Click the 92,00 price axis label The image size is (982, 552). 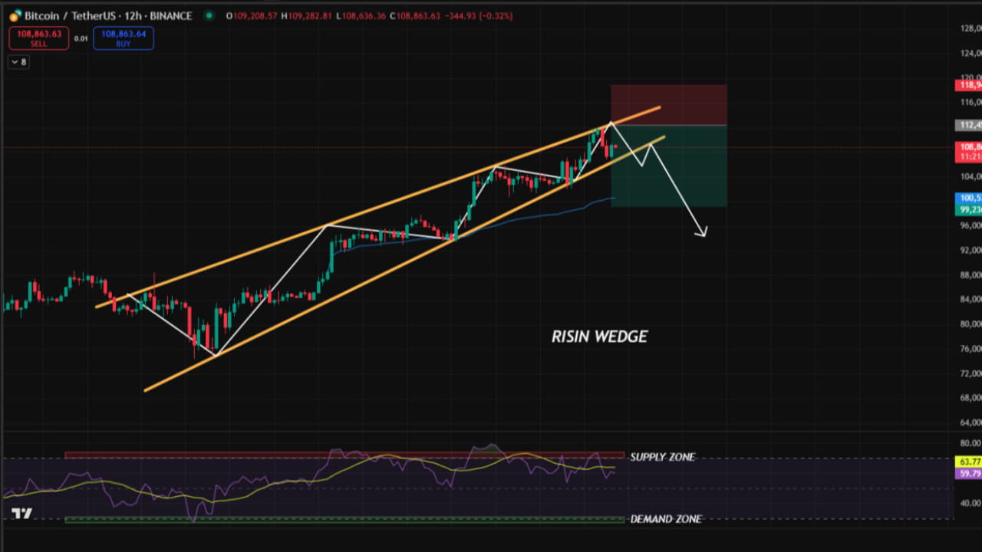pos(970,250)
